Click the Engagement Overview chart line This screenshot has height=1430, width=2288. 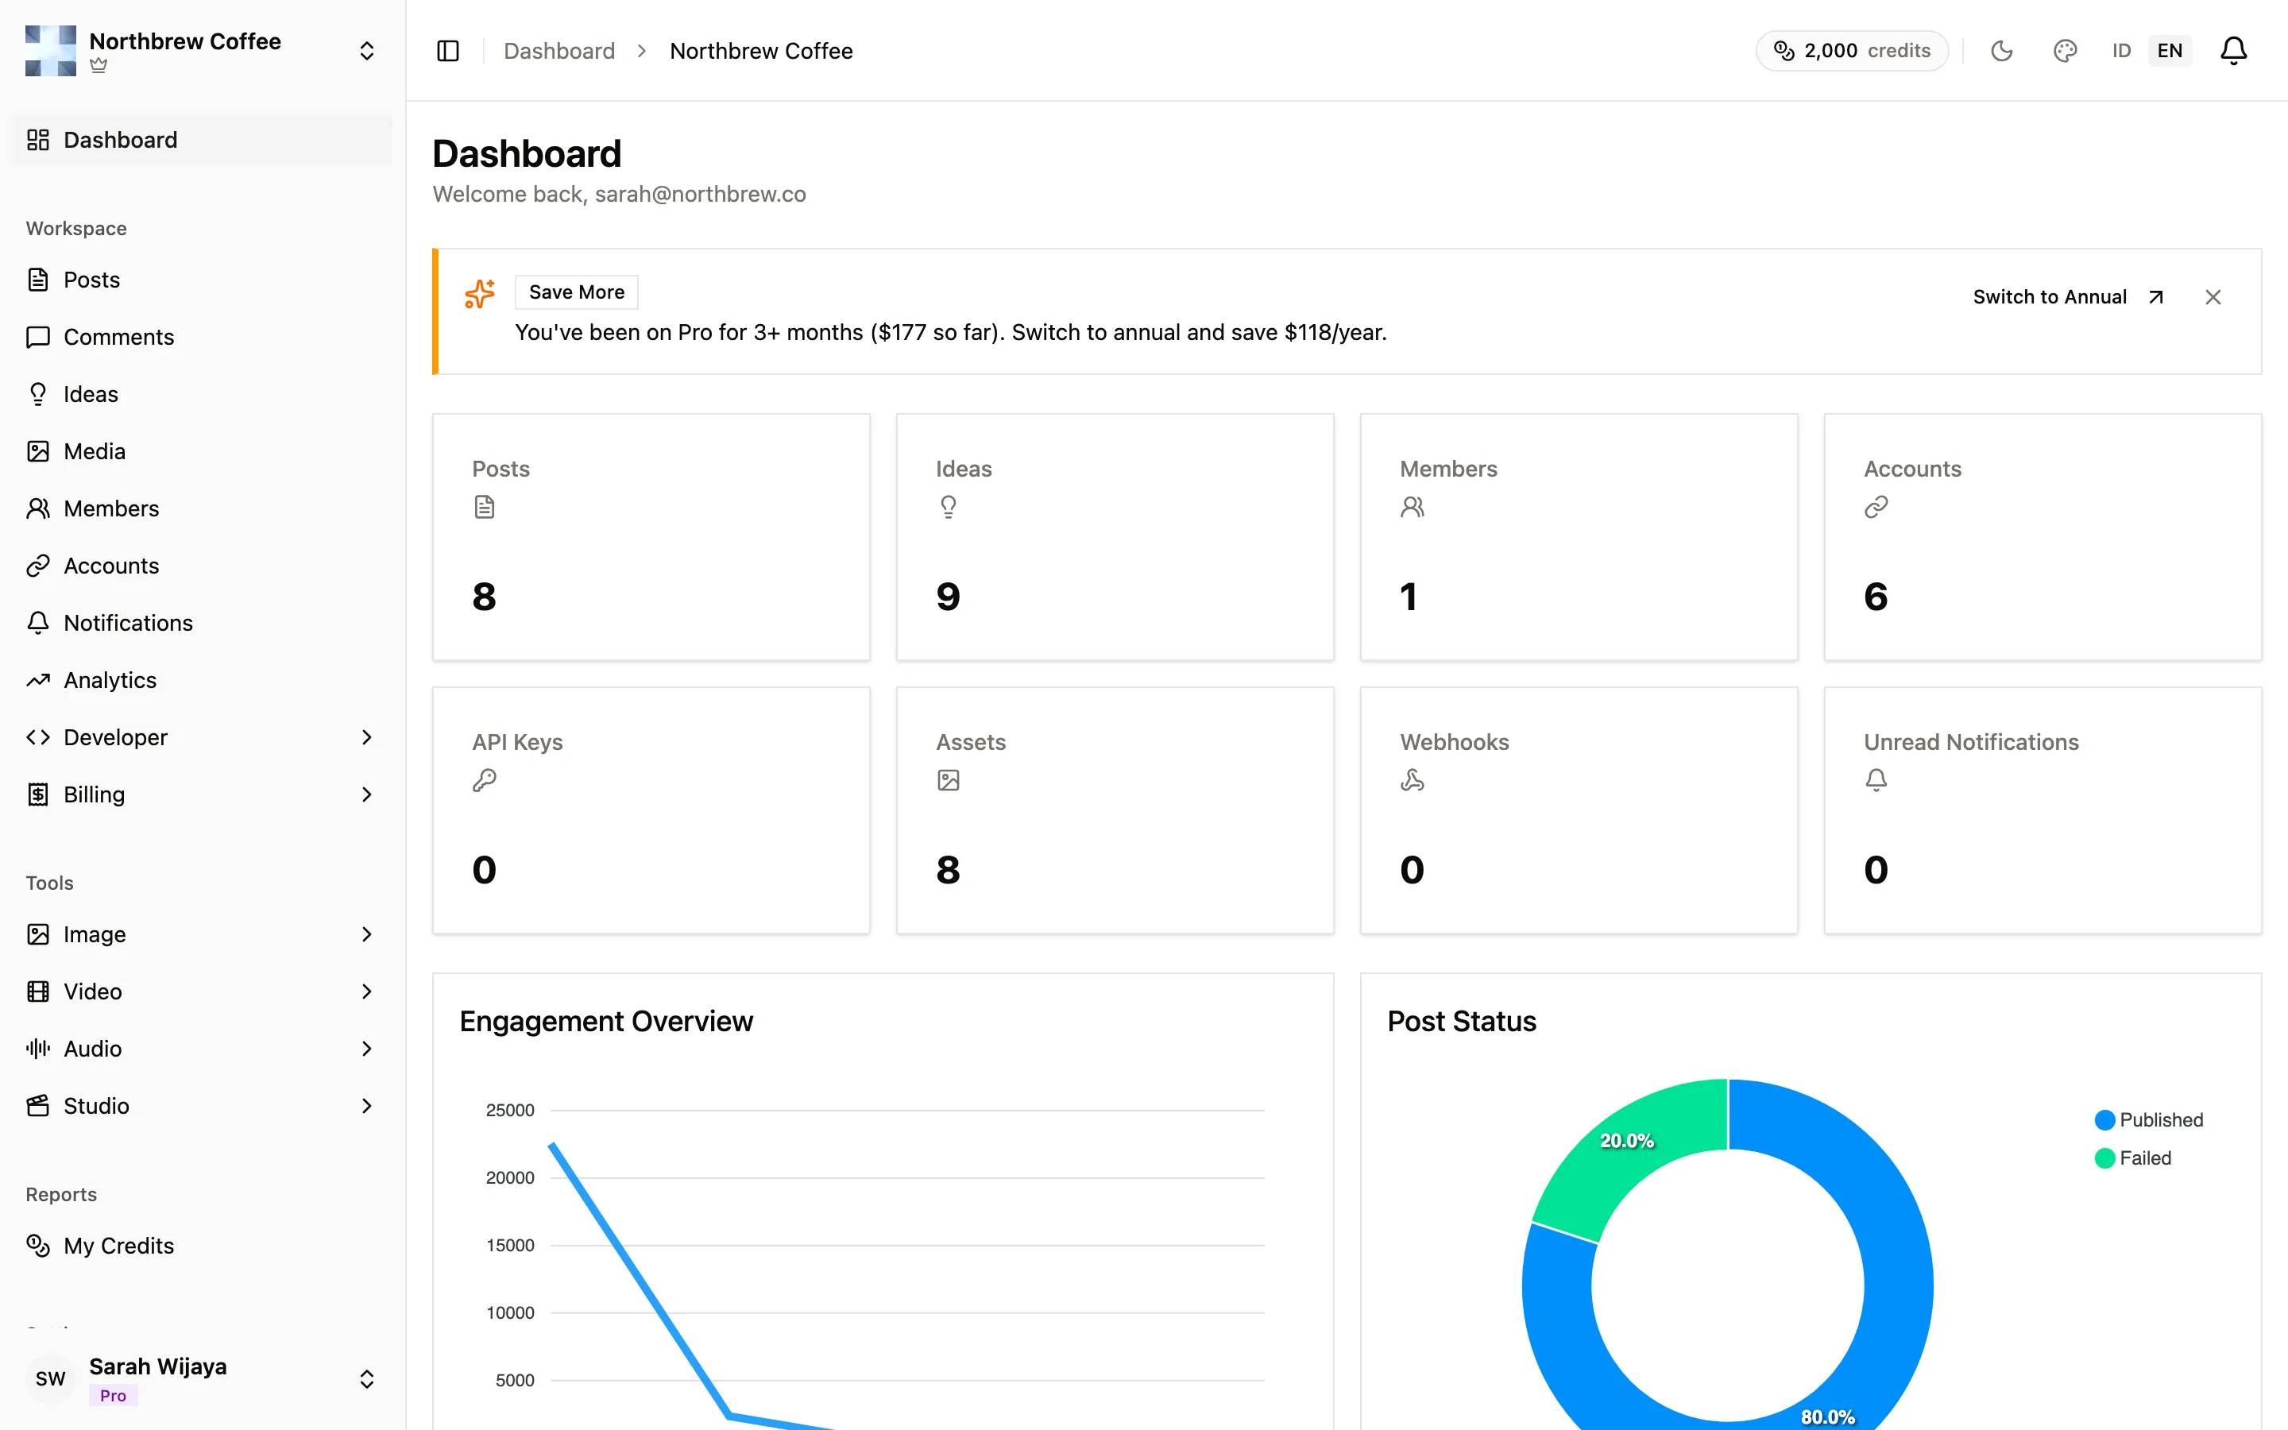coord(640,1279)
